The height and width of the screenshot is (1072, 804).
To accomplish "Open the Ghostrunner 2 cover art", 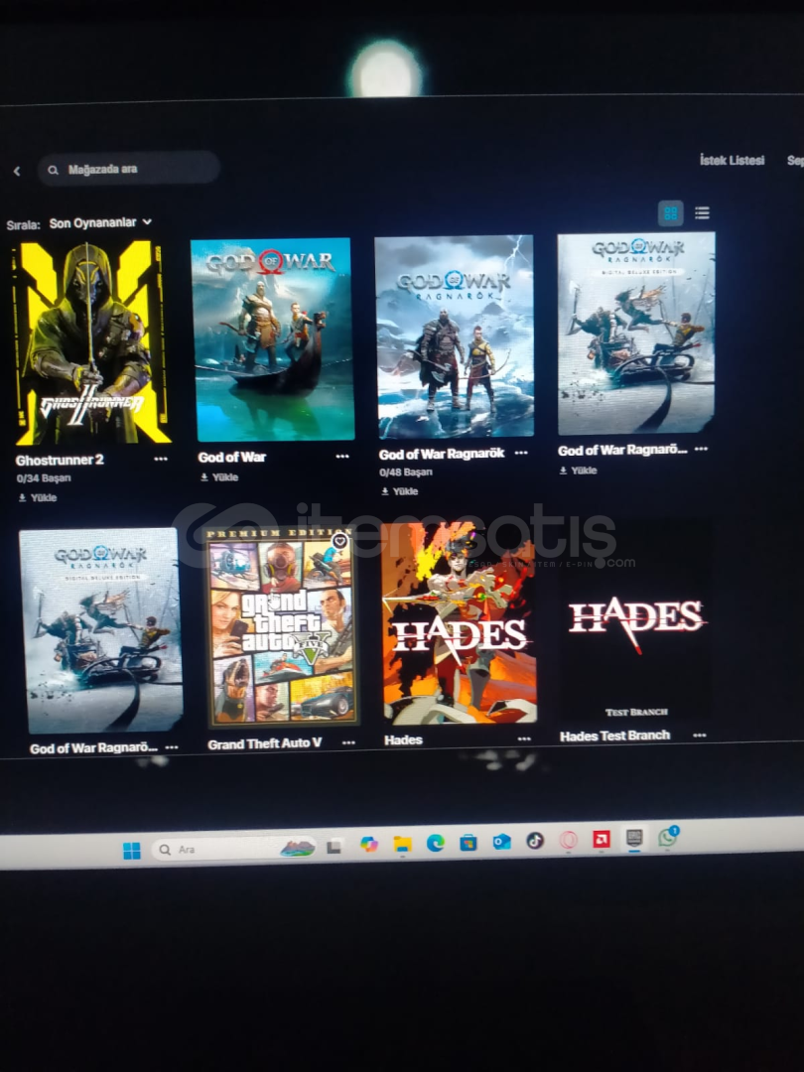I will (x=91, y=342).
